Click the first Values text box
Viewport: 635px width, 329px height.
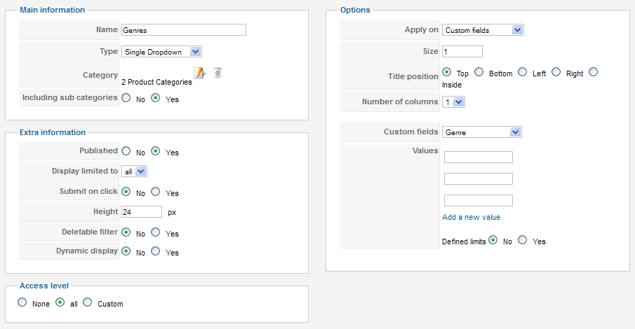pos(479,157)
